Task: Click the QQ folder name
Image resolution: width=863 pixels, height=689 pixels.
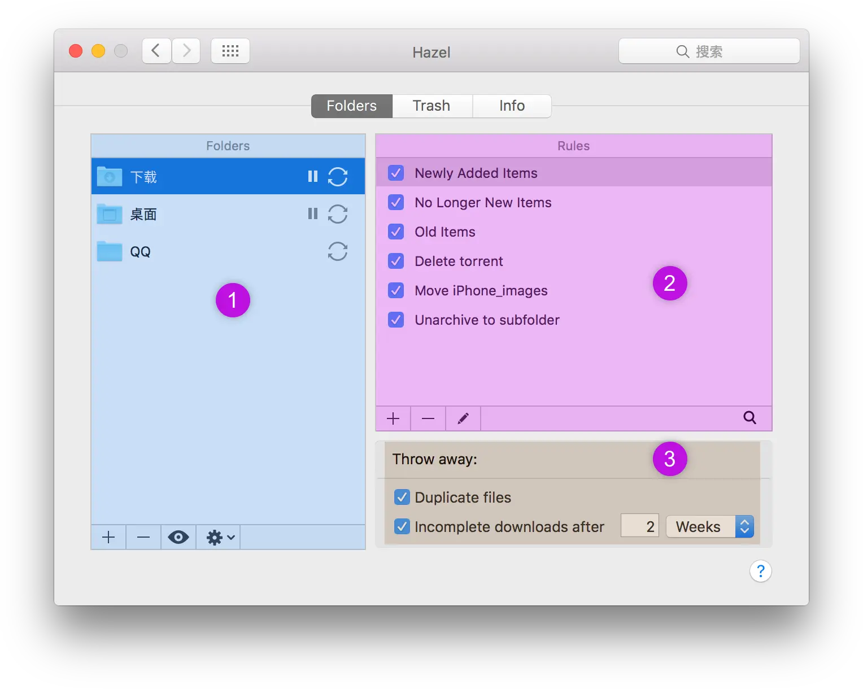Action: (x=140, y=251)
